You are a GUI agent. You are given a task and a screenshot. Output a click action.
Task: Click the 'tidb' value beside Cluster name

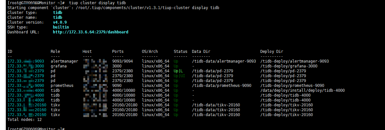pos(58,18)
